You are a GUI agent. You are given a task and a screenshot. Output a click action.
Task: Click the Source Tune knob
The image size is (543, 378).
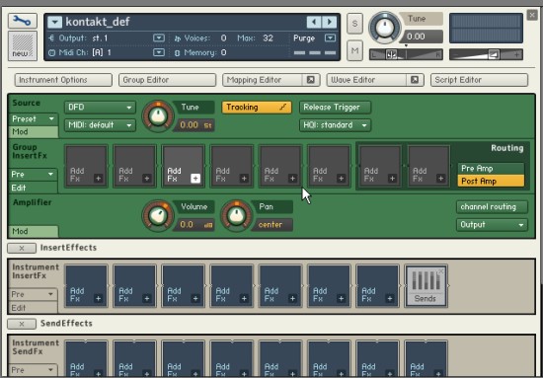tap(158, 116)
